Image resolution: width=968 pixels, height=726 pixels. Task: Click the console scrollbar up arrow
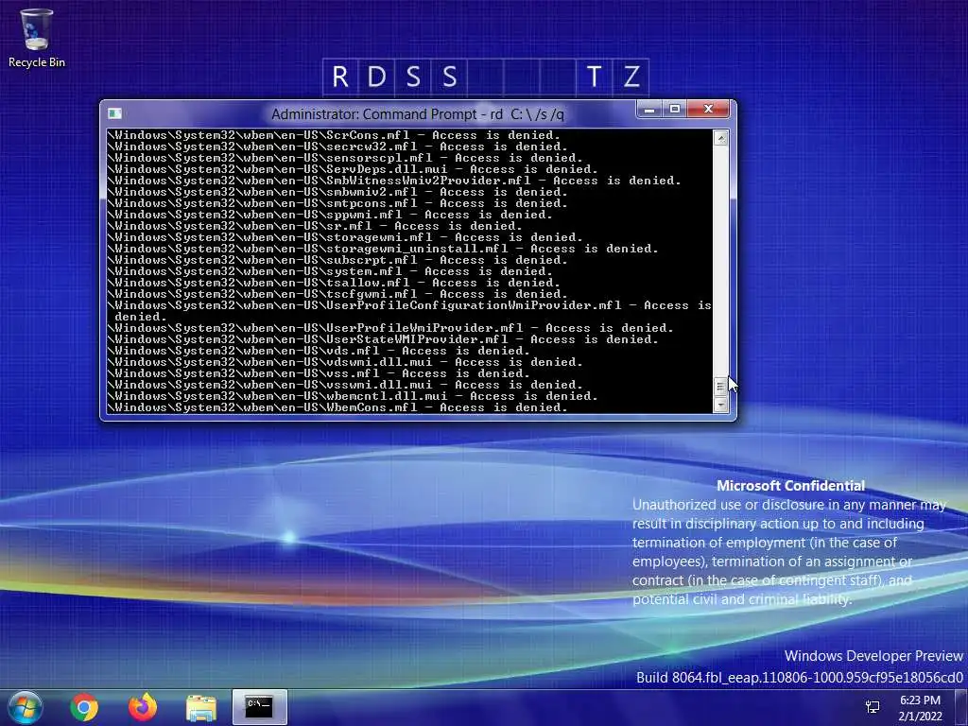pos(720,138)
